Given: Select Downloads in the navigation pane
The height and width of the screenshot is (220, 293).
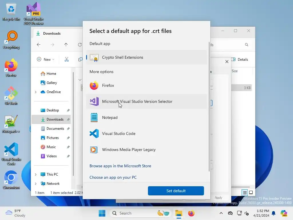Looking at the screenshot, I should pyautogui.click(x=51, y=119).
